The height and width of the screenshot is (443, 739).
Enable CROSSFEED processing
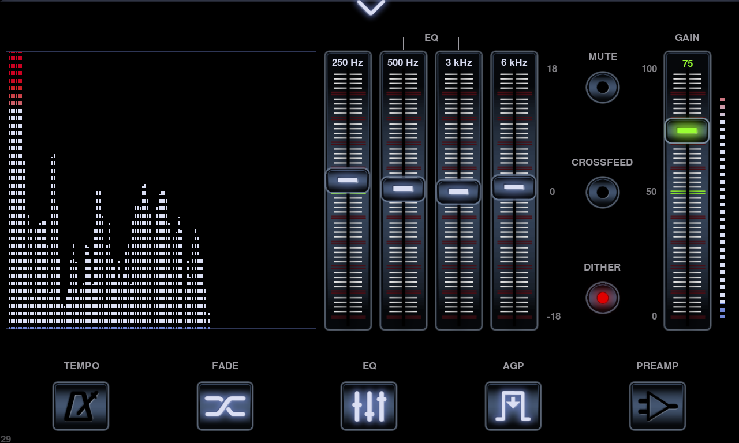click(602, 192)
